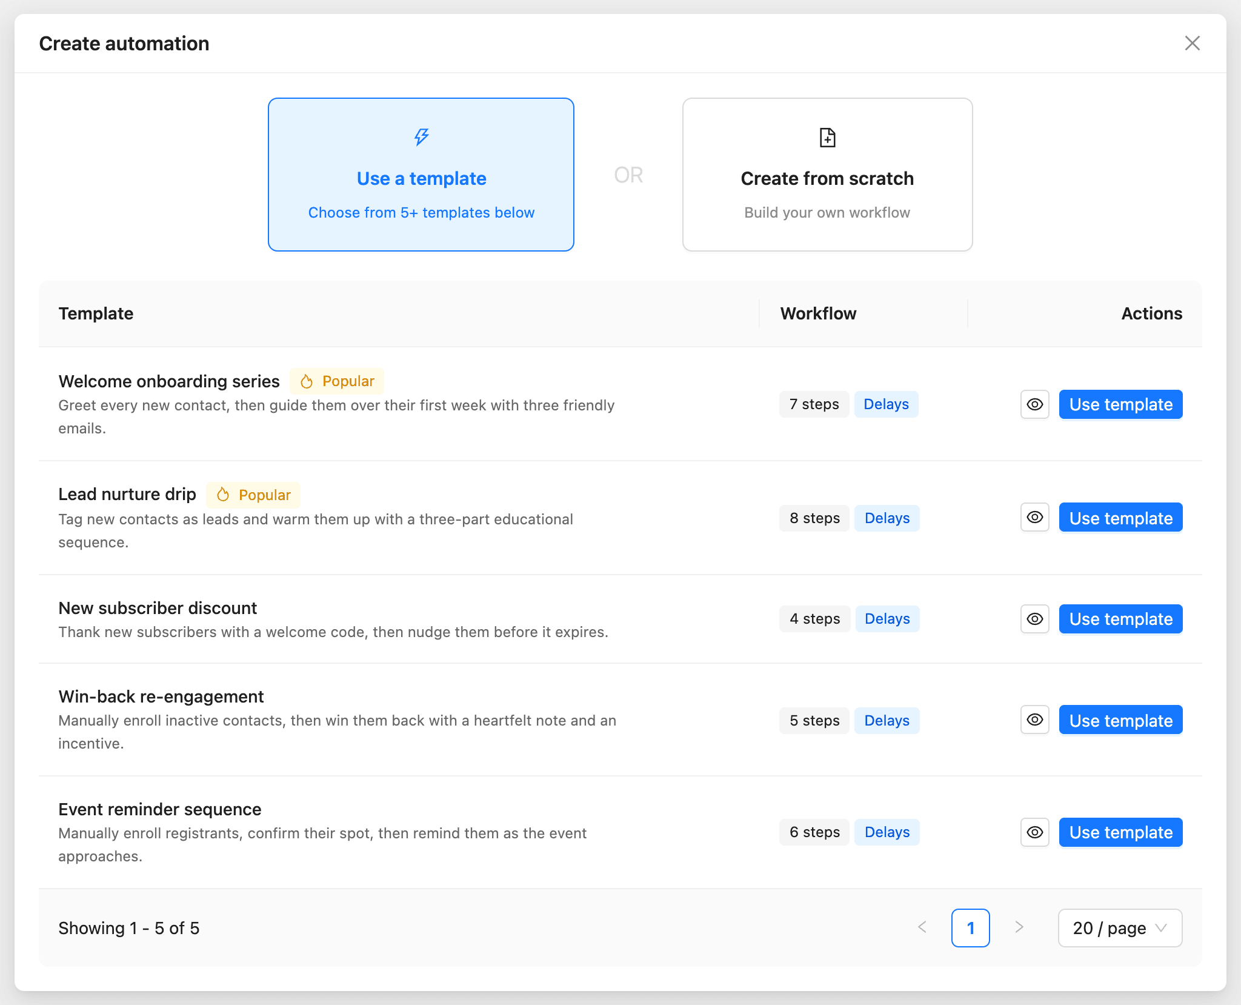This screenshot has width=1241, height=1005.
Task: Use the Welcome onboarding series template
Action: click(1120, 404)
